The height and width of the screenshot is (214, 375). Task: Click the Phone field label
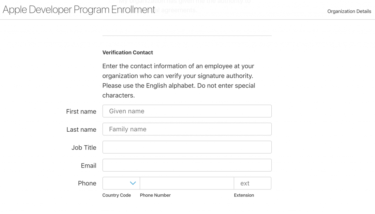pos(87,183)
